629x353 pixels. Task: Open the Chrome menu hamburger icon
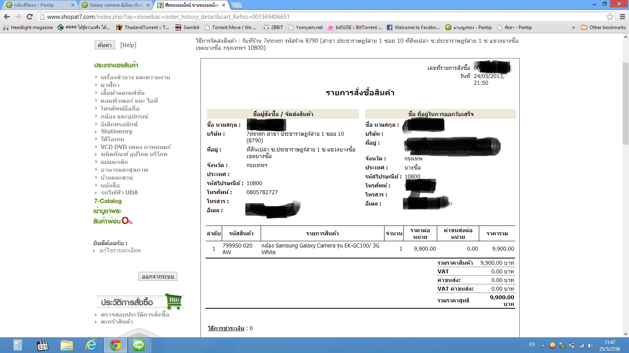point(622,16)
